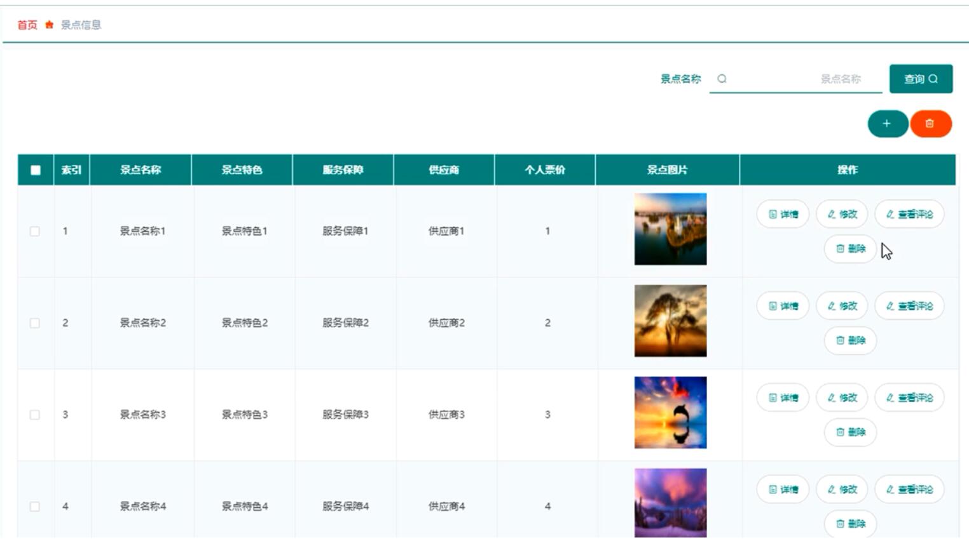
Task: Click the star icon in breadcrumb
Action: click(x=49, y=25)
